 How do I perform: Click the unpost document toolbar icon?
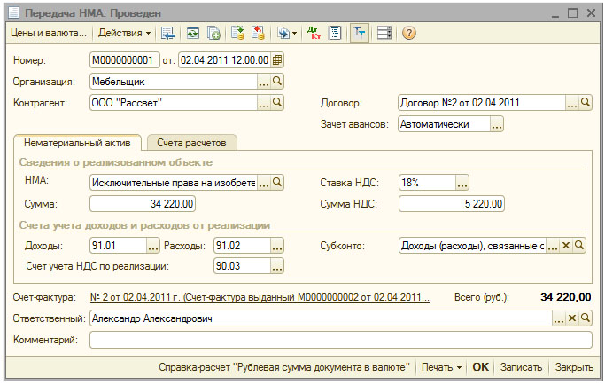(258, 33)
